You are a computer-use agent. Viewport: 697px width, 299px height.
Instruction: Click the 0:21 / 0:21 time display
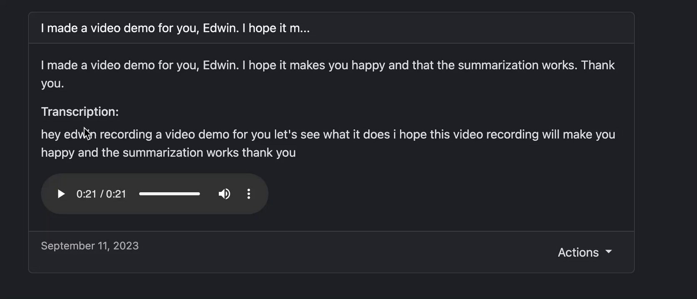tap(101, 194)
